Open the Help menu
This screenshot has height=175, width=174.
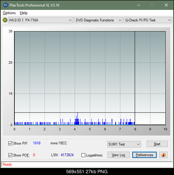pos(24,13)
